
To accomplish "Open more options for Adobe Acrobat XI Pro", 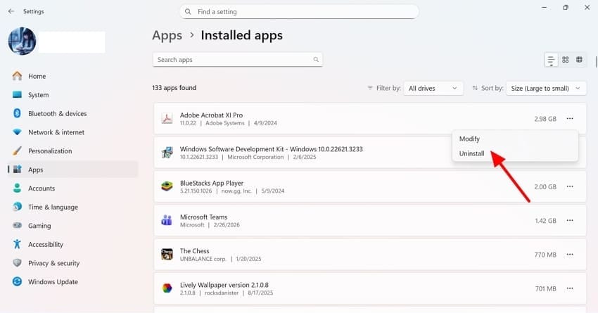I will coord(570,119).
